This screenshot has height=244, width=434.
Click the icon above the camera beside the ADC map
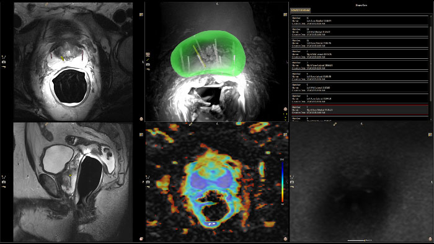(148, 177)
